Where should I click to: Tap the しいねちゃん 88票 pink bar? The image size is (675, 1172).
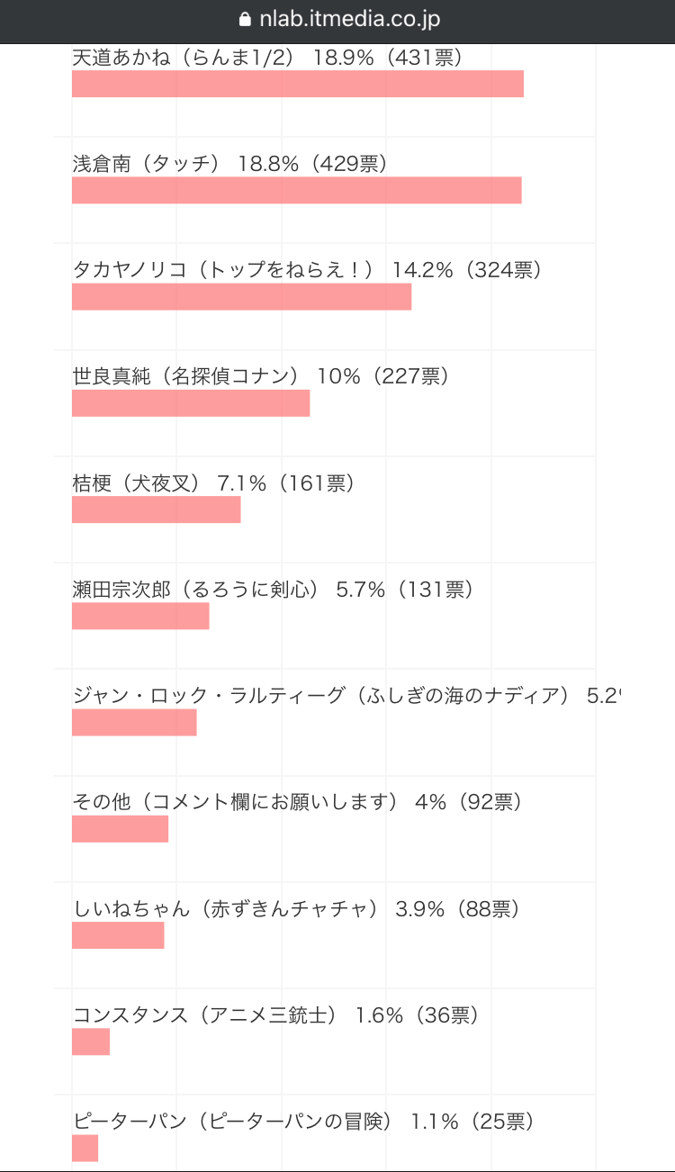click(118, 935)
